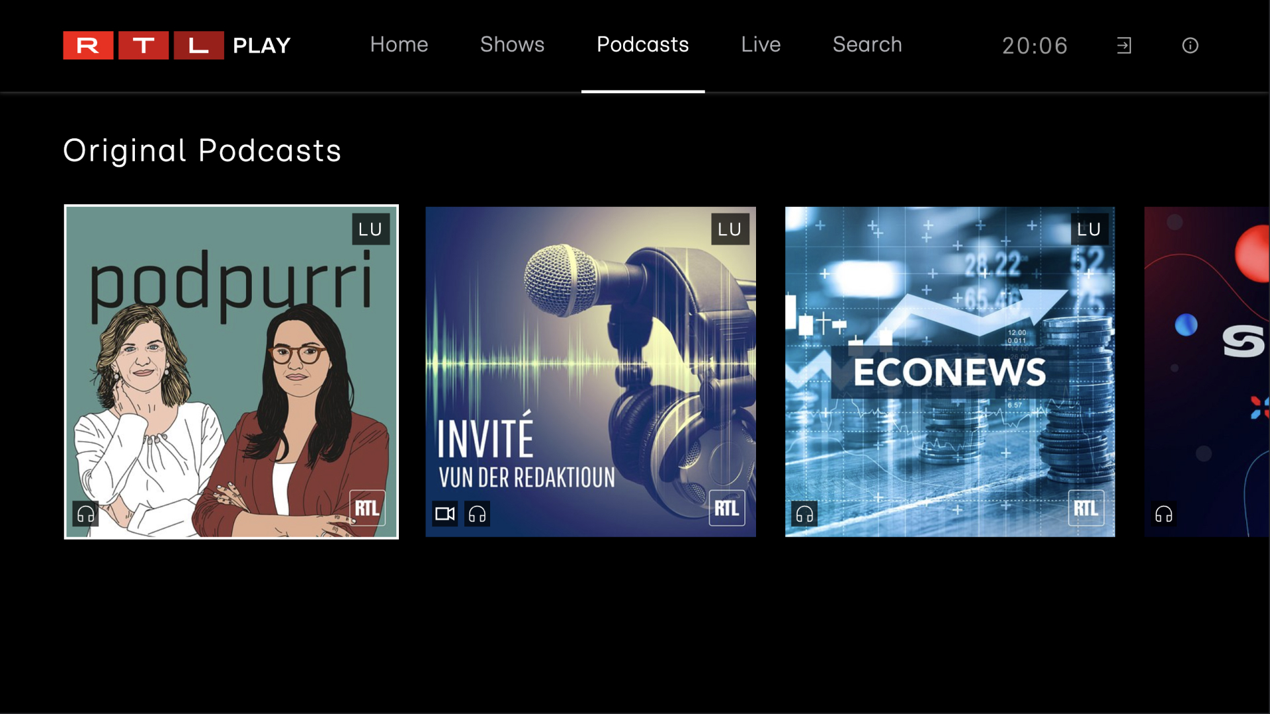Click headphones icon on Invité cover
Image resolution: width=1270 pixels, height=714 pixels.
coord(477,514)
